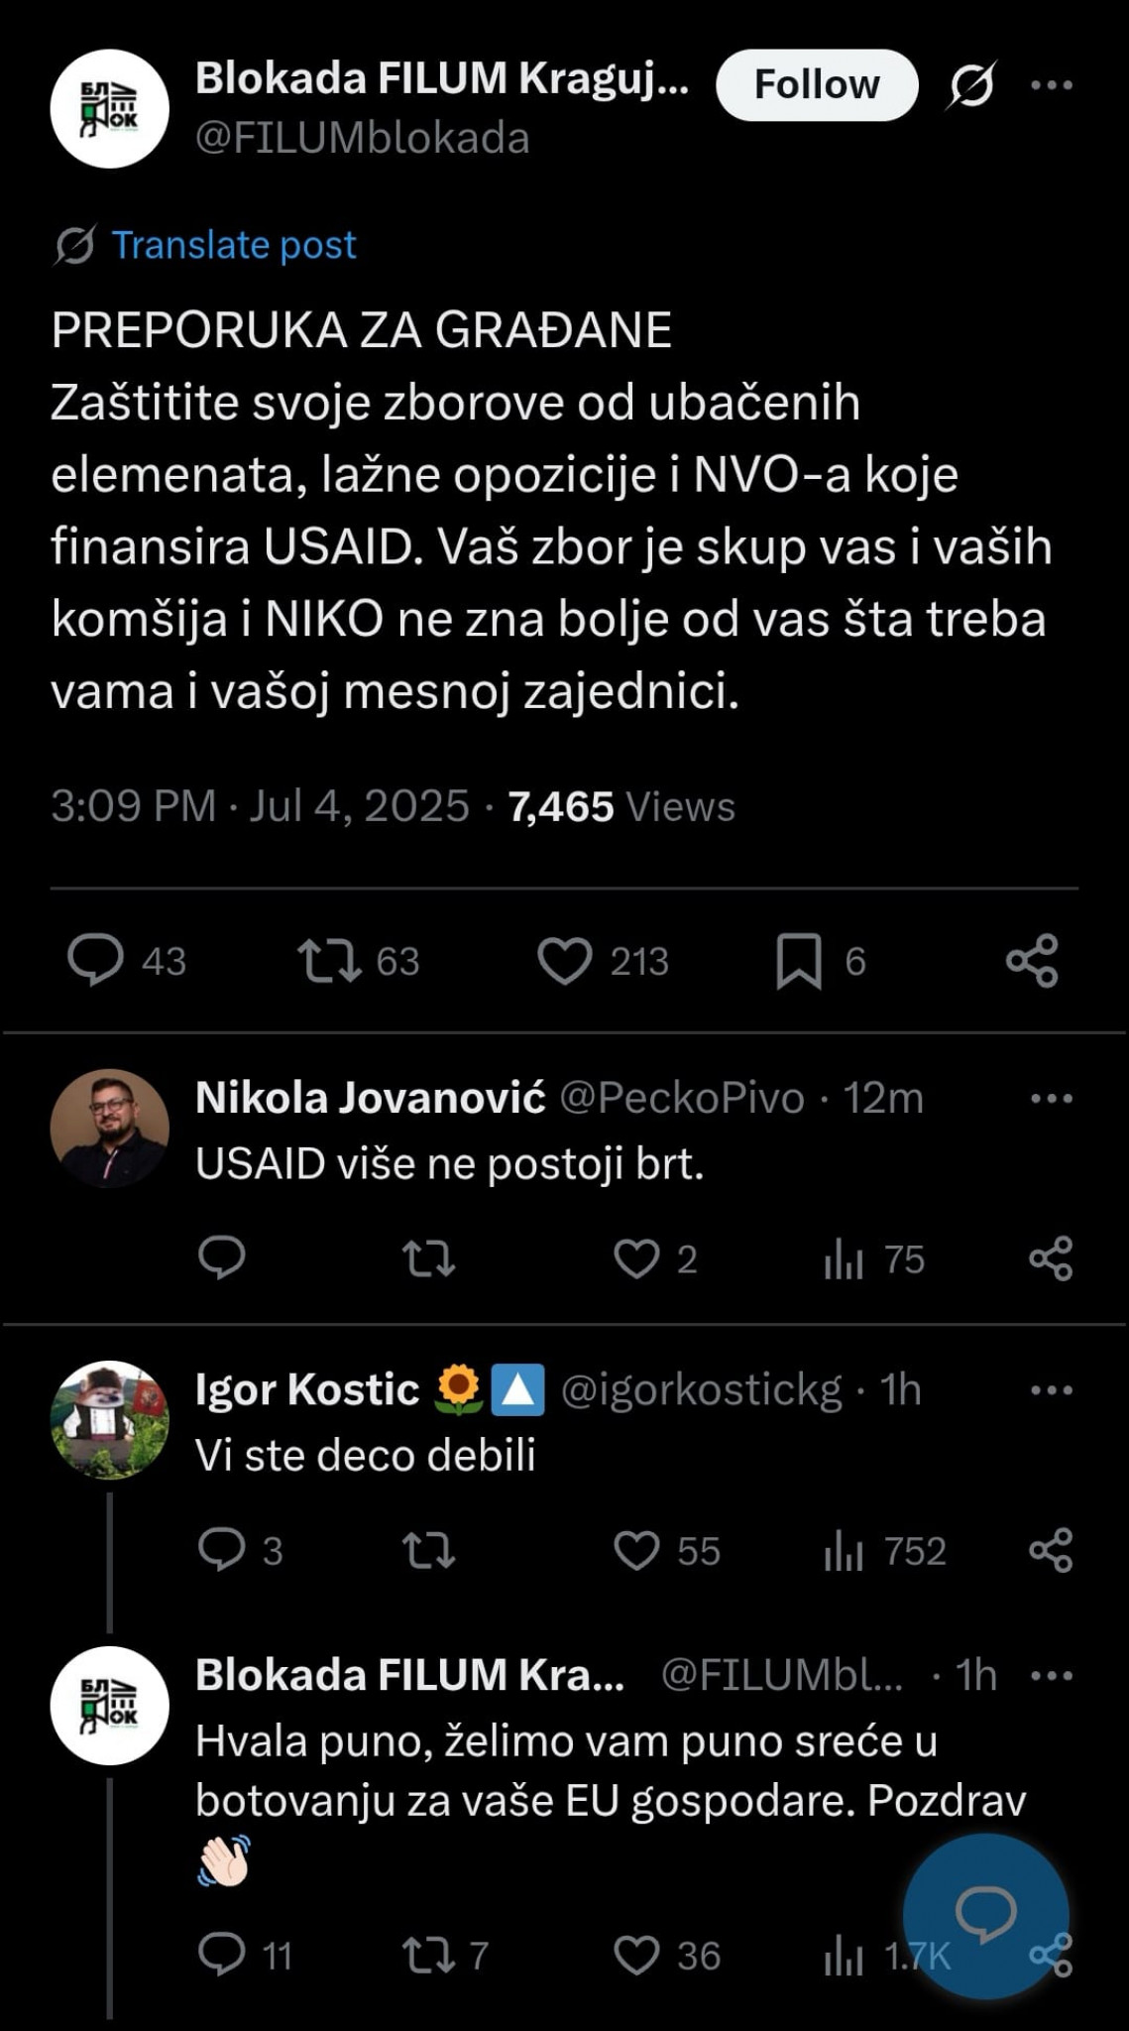The height and width of the screenshot is (2031, 1129).
Task: Open more options on Igor Kostic's reply
Action: click(1052, 1390)
